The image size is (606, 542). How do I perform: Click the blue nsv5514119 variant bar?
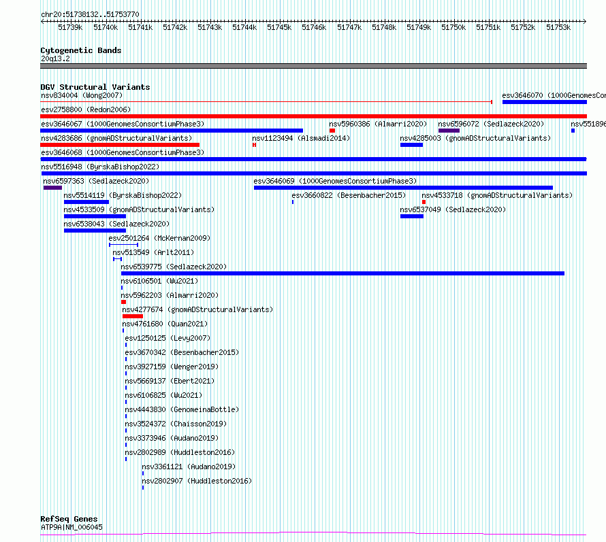(x=86, y=202)
